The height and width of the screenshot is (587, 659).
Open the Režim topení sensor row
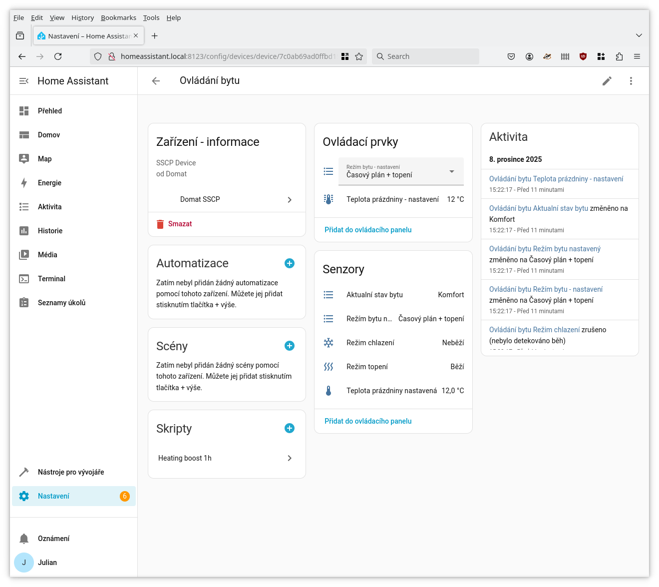(x=393, y=367)
